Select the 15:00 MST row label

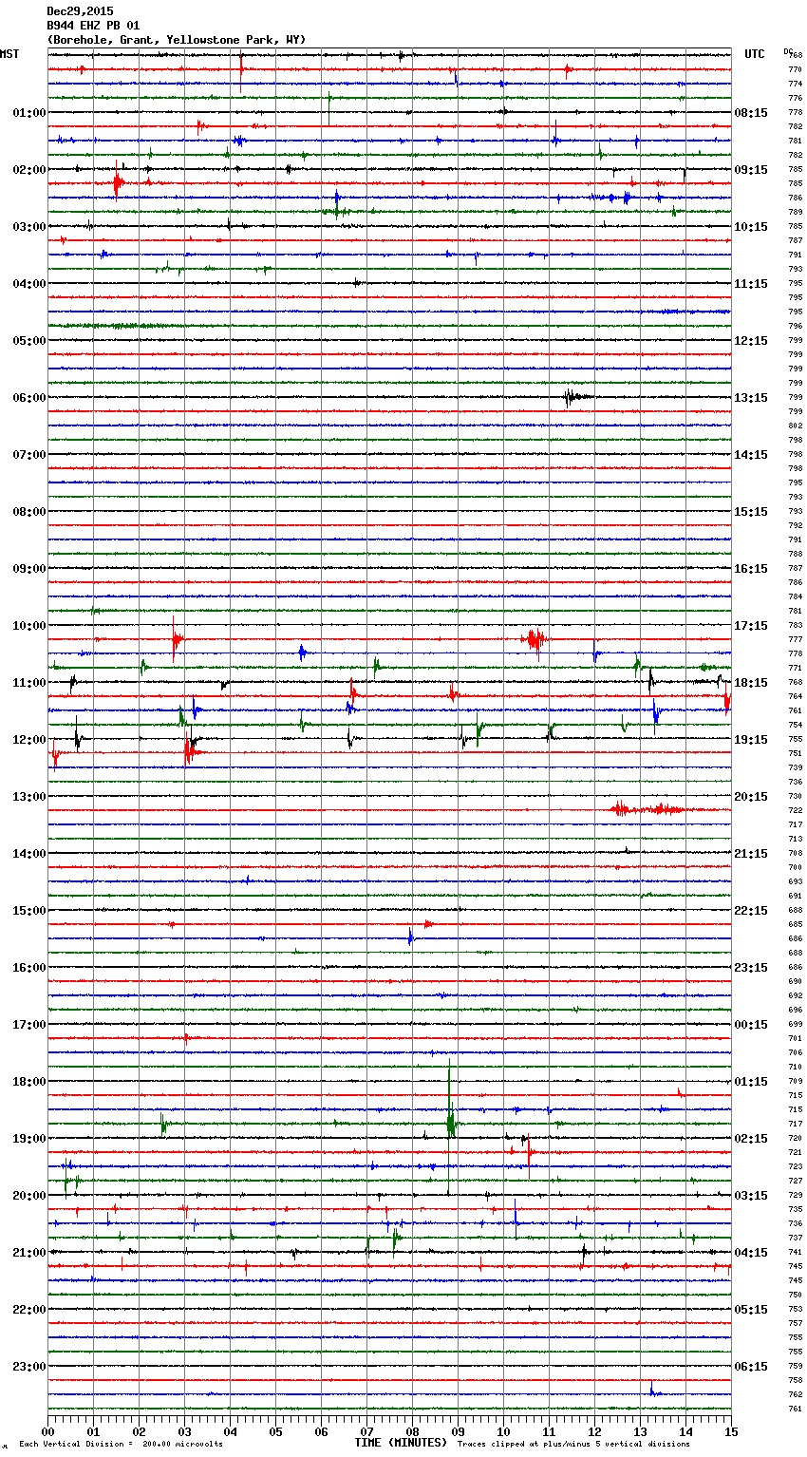28,911
